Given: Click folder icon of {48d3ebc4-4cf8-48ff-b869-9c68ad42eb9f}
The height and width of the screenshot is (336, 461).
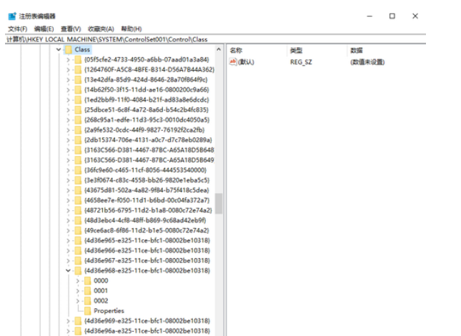Looking at the screenshot, I should (x=78, y=220).
